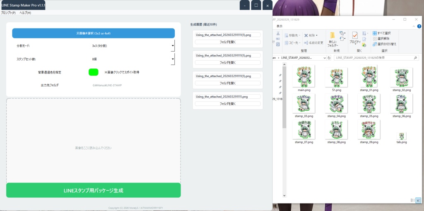
Task: Click LINE_STAMP_2026032... breadcrumb in address bar
Action: pos(296,58)
